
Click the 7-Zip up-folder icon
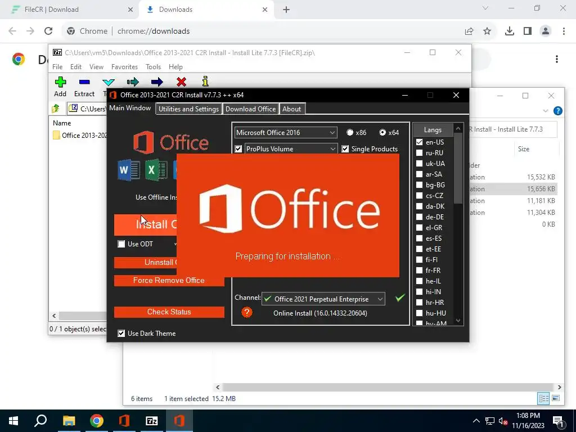coord(56,109)
